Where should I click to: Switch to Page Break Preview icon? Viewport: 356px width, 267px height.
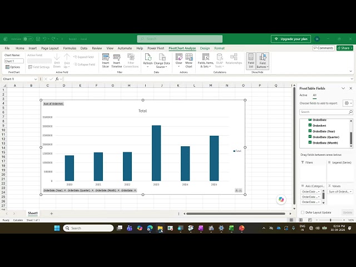pos(310,220)
